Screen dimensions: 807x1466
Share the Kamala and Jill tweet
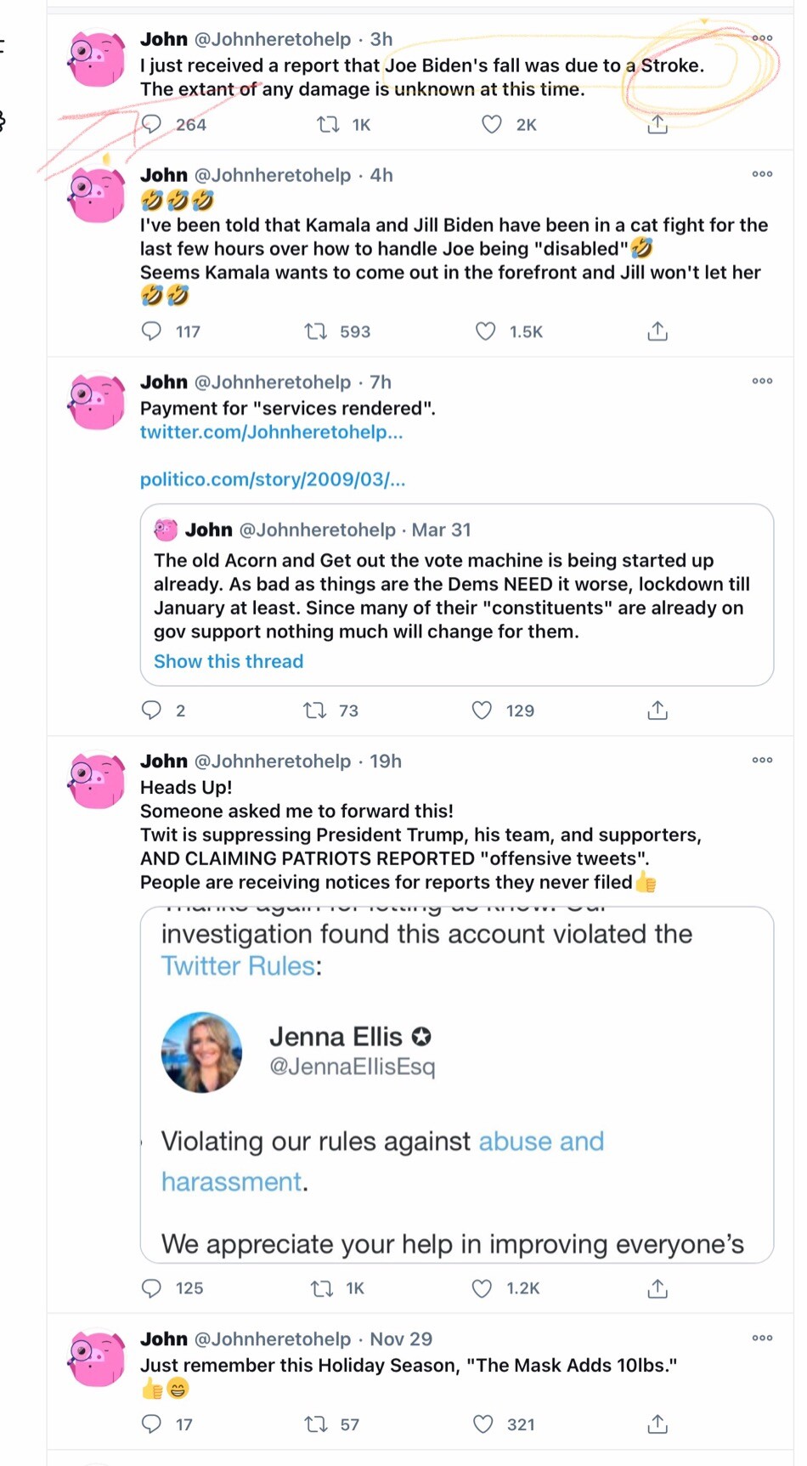pyautogui.click(x=657, y=331)
